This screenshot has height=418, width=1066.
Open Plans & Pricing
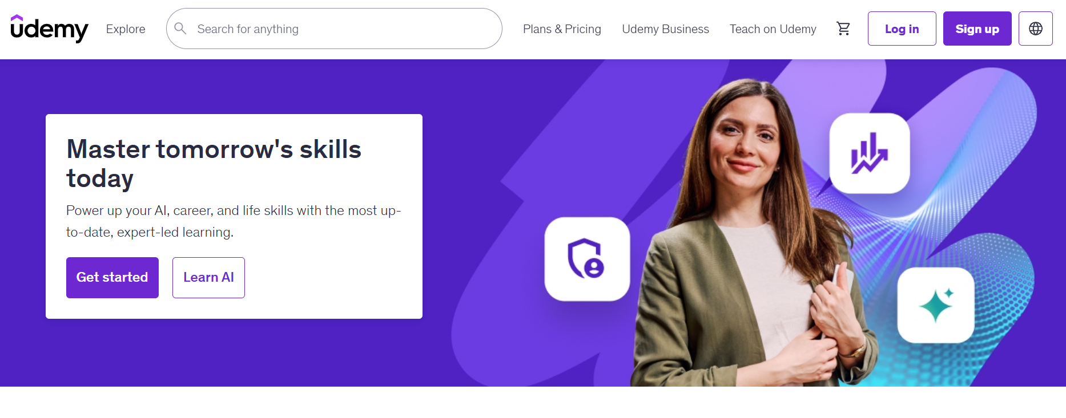coord(562,29)
